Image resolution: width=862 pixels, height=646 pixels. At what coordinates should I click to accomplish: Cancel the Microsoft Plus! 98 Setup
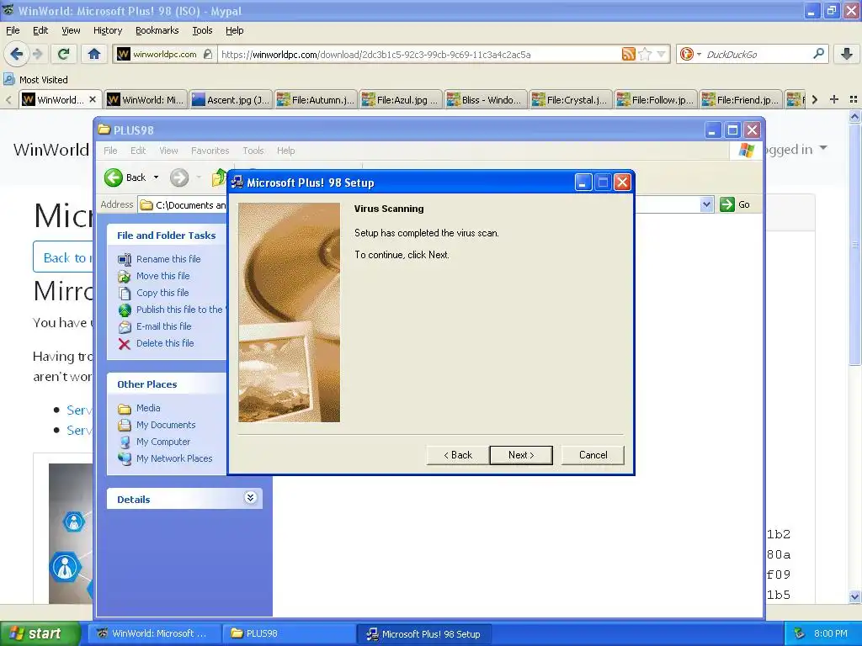pyautogui.click(x=593, y=455)
